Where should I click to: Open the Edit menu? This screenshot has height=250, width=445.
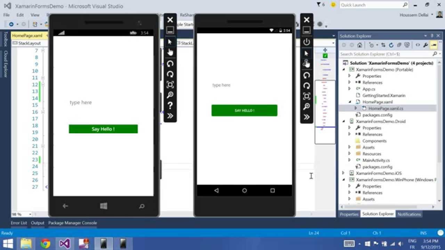pos(20,15)
